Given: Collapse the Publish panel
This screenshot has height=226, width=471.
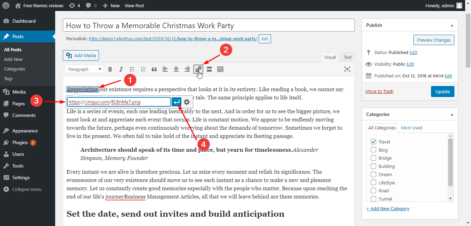Looking at the screenshot, I should [x=452, y=25].
